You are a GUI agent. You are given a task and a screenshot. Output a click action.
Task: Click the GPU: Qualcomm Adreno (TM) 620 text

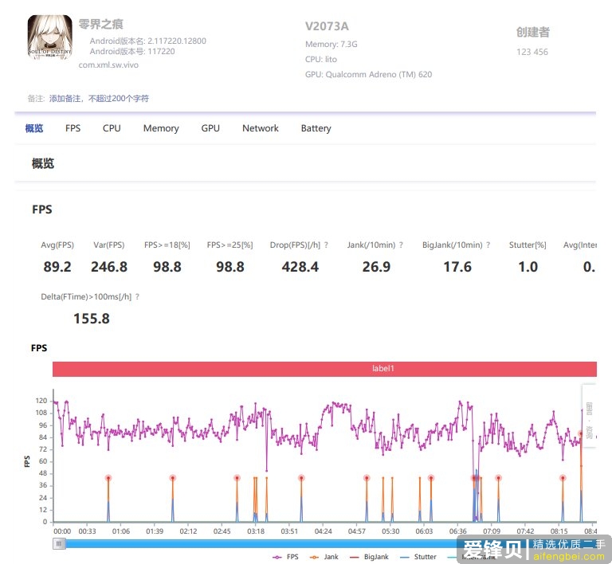tap(368, 75)
